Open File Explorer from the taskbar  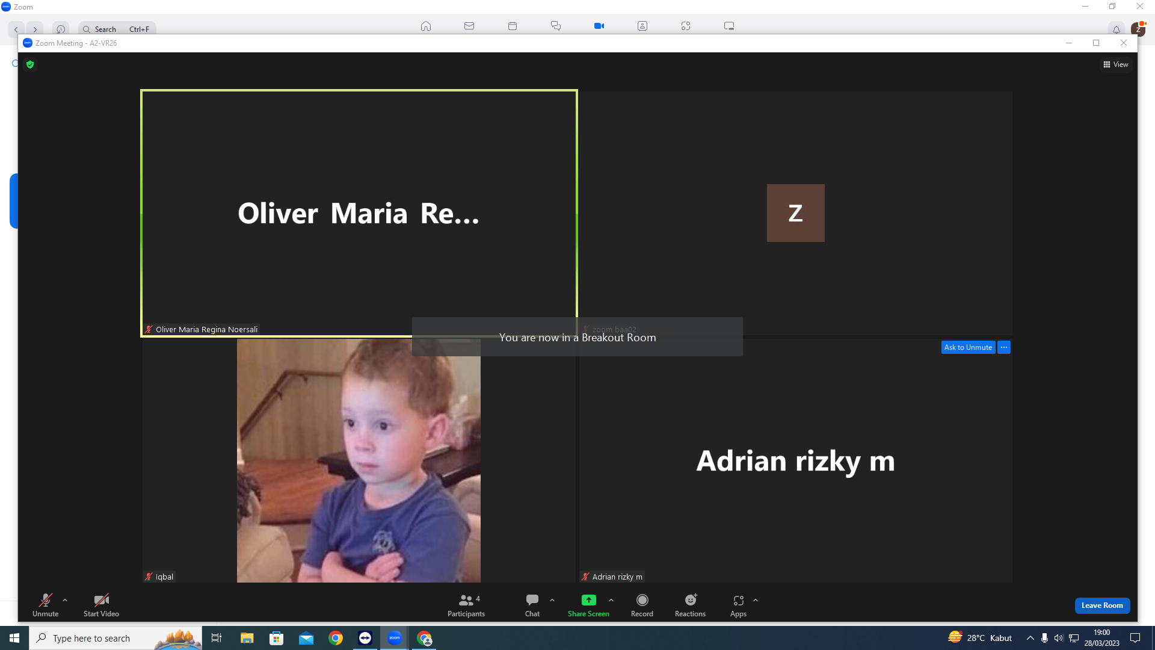pyautogui.click(x=247, y=638)
